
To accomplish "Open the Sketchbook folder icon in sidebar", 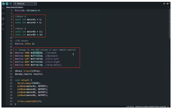I will tap(3, 8).
